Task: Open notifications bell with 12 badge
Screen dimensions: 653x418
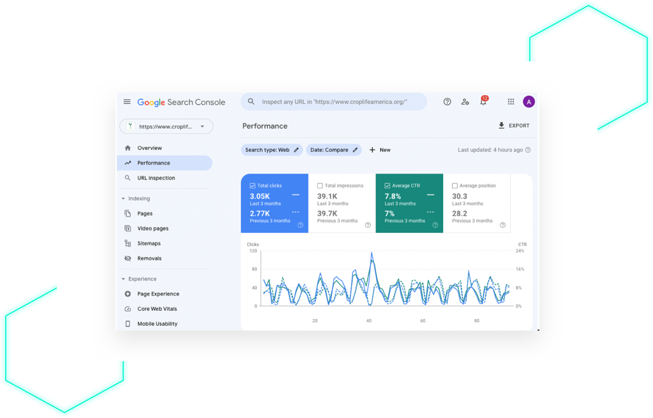Action: point(483,101)
